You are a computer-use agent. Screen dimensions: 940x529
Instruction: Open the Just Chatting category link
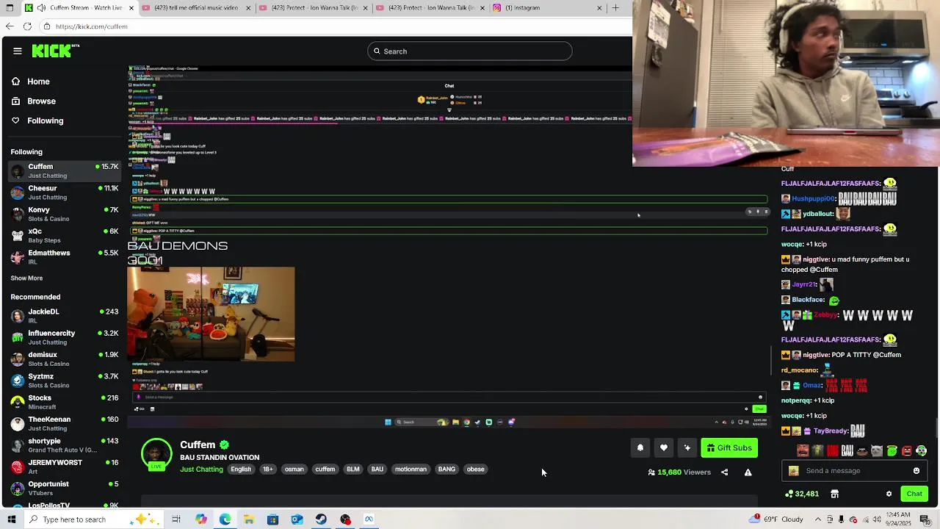pyautogui.click(x=201, y=469)
